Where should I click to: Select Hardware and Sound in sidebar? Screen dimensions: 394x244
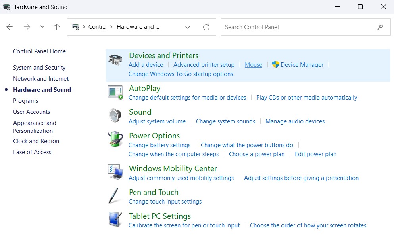point(42,90)
